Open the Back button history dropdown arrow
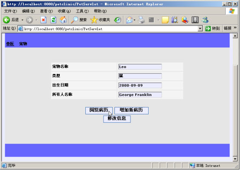The width and height of the screenshot is (240, 170). click(x=23, y=20)
